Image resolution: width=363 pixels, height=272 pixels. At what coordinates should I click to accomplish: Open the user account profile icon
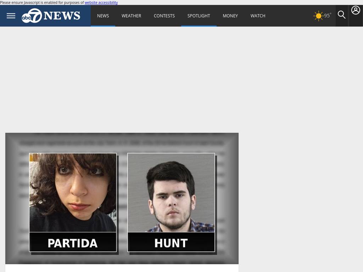356,10
